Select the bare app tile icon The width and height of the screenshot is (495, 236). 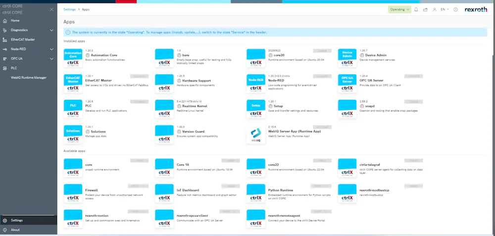pos(164,58)
